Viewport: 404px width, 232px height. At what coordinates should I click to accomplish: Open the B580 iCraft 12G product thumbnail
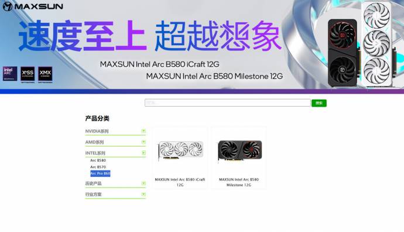(180, 151)
